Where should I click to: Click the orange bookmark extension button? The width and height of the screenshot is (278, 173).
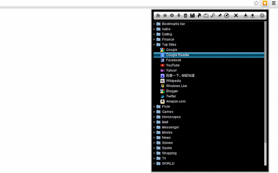click(265, 3)
